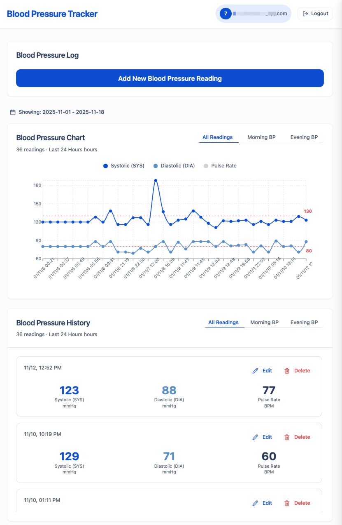Click the trash icon on the 11/12 reading
342x525 pixels.
(x=286, y=370)
